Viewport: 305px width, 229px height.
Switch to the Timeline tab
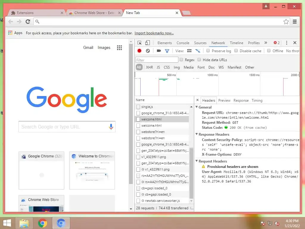point(236,43)
